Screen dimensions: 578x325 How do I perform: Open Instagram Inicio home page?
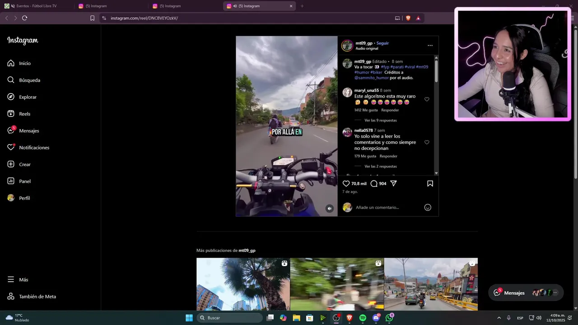coord(19,63)
